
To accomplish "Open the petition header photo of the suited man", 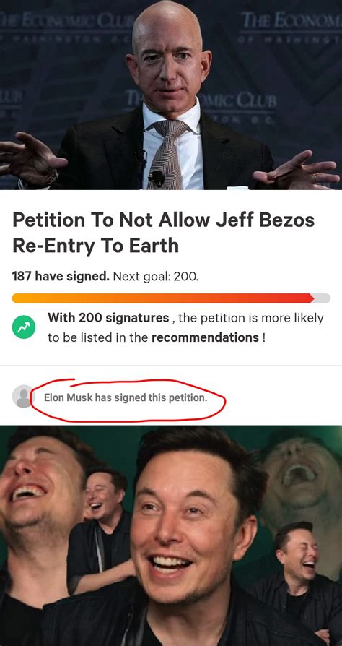I will [171, 95].
